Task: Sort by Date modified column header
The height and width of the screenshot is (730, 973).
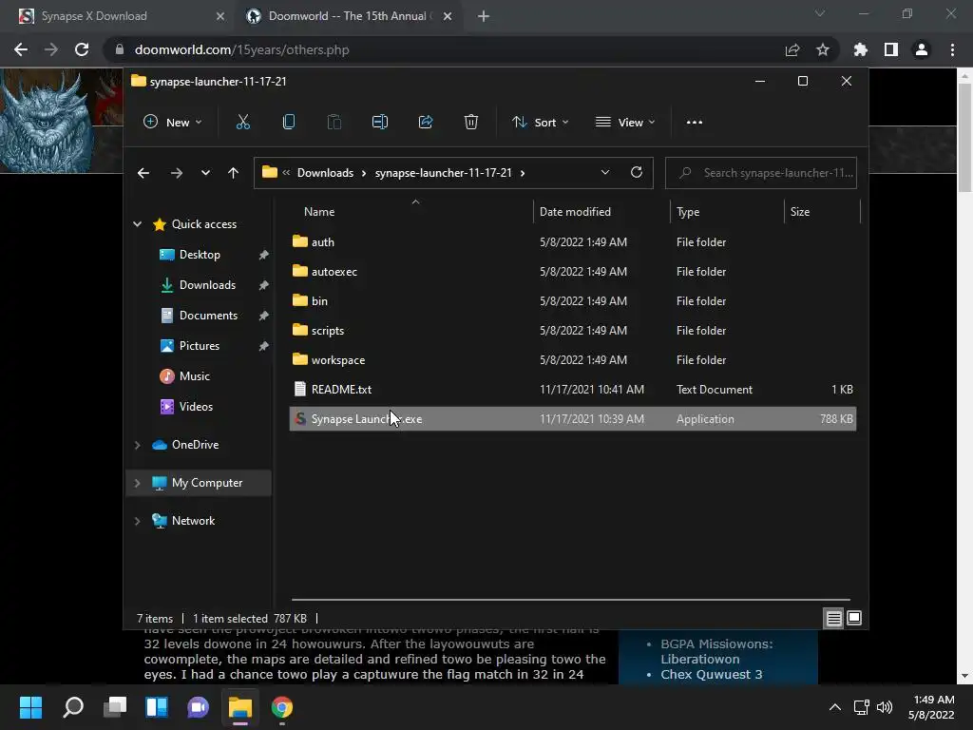Action: (x=601, y=212)
